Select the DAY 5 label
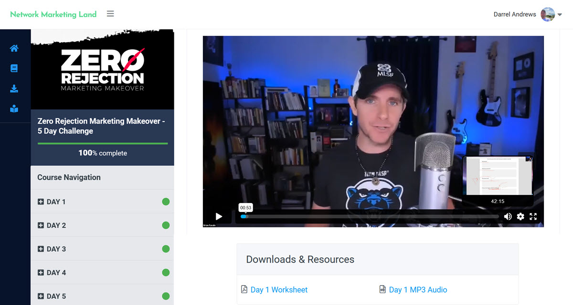Viewport: 573px width, 305px height. 56,296
